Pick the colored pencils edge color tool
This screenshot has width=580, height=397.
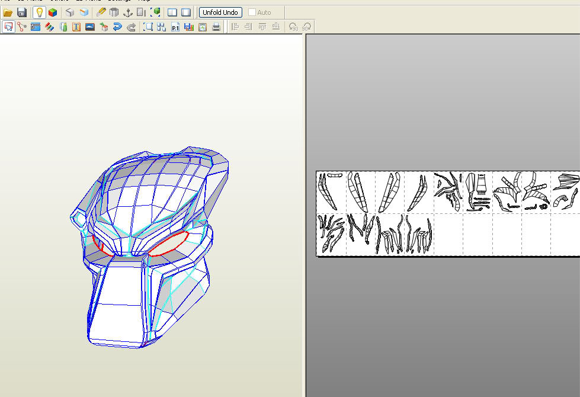[49, 27]
